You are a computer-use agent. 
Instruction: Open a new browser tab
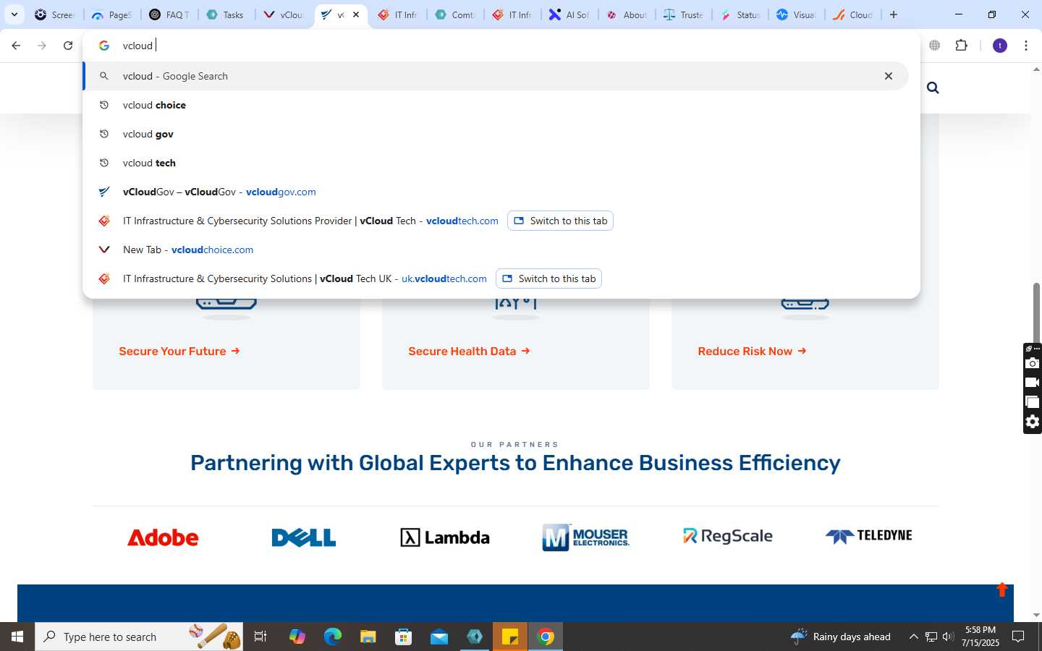[x=894, y=14]
